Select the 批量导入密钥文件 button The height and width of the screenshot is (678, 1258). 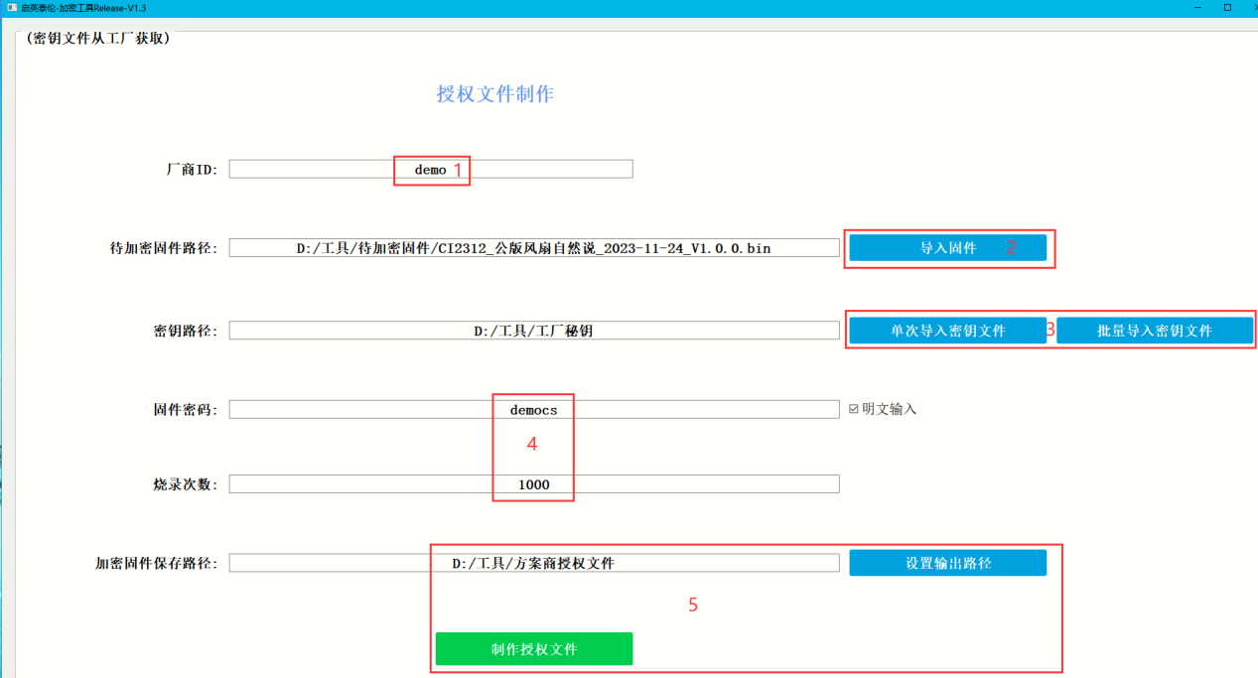1154,331
